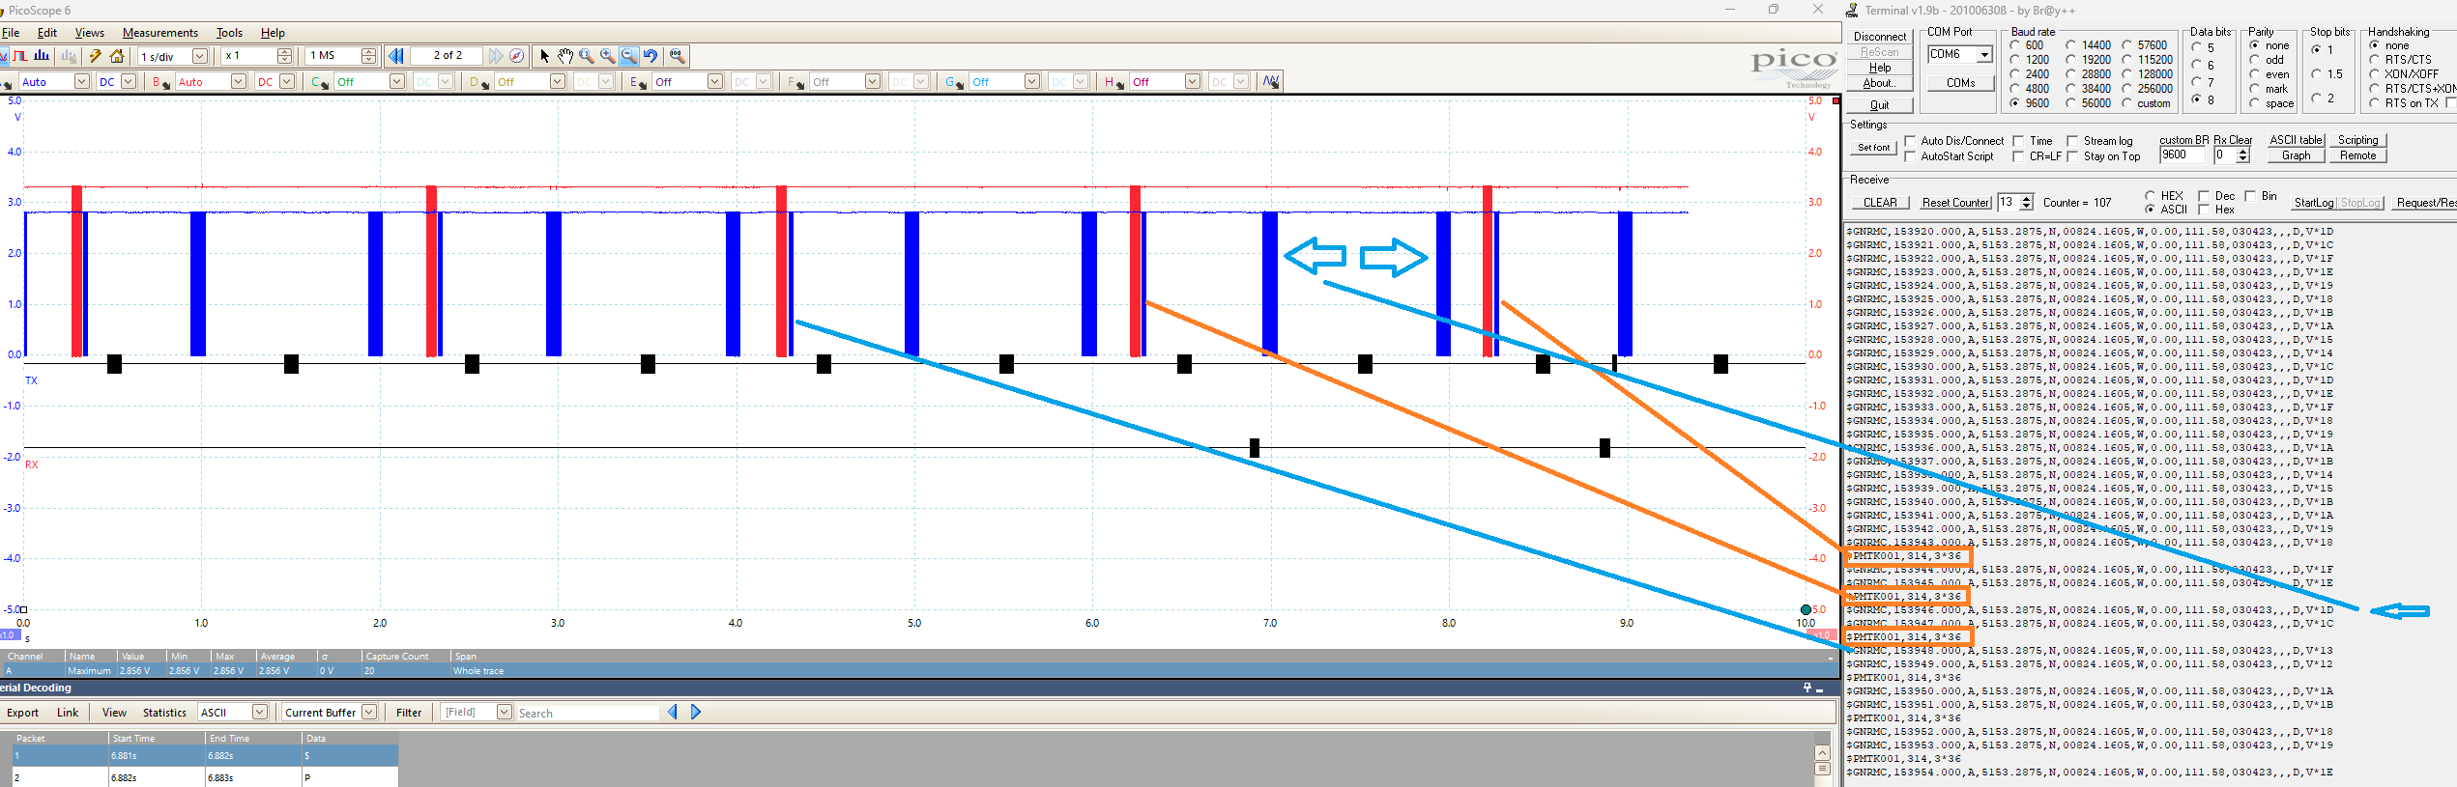Select window zoom magnifier tool
The width and height of the screenshot is (2457, 787).
587,56
